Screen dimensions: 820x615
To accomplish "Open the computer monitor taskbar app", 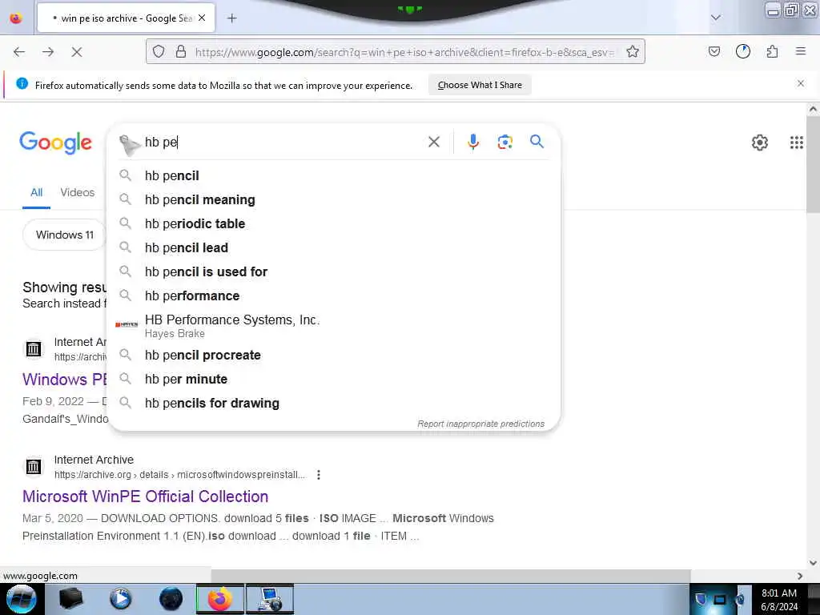I will (270, 599).
